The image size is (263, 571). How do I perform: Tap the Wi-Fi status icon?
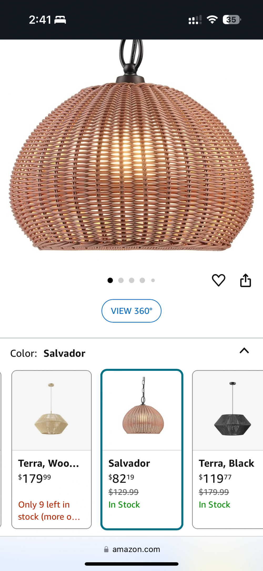(212, 19)
